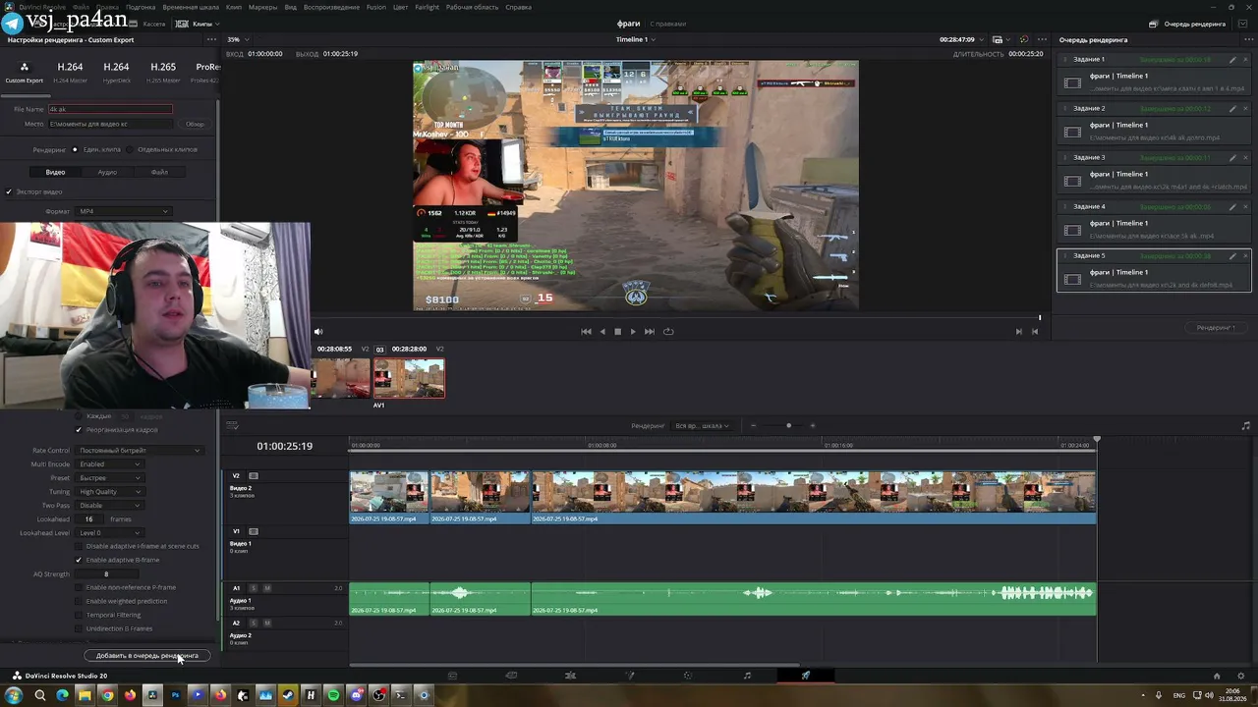Open the Lookahead Level dropdown
This screenshot has width=1258, height=707.
pyautogui.click(x=110, y=533)
